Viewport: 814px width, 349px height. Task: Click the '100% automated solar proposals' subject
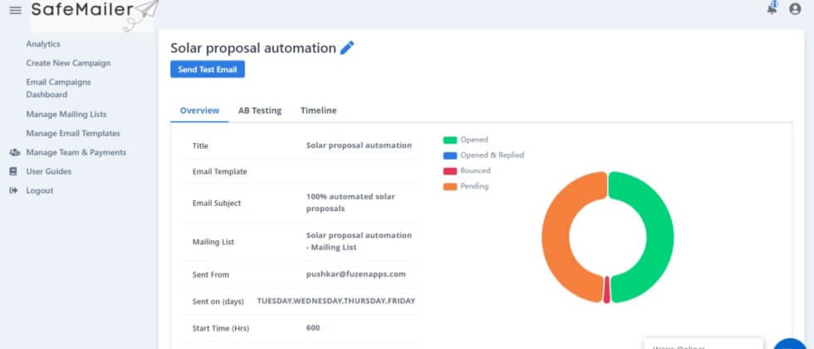351,203
